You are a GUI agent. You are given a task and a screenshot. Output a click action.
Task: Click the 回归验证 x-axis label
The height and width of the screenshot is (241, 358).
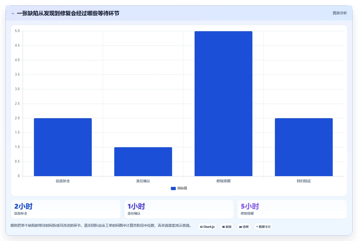(x=304, y=181)
